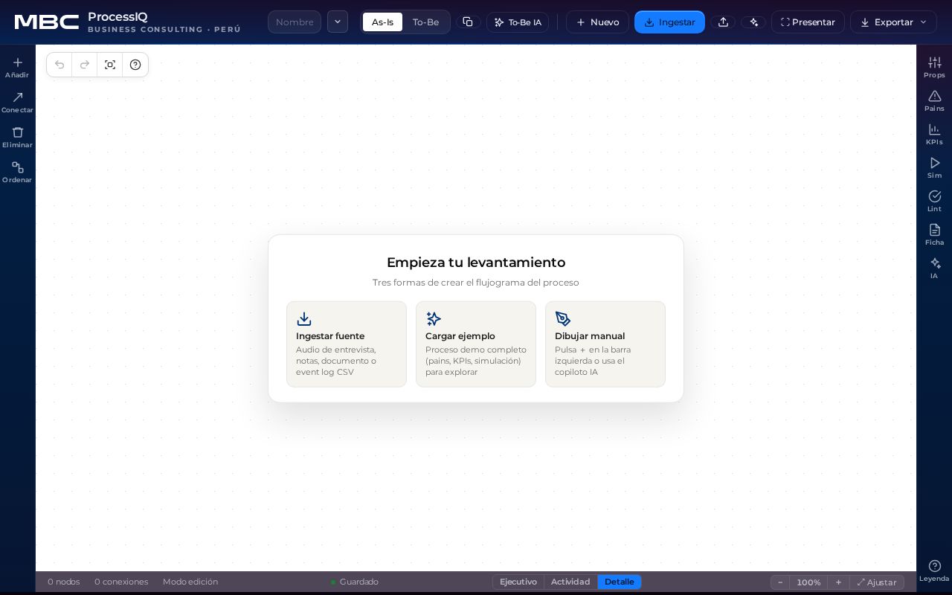Expand the dropdown next to Nombre field
Image resolution: width=952 pixels, height=595 pixels.
click(x=338, y=22)
